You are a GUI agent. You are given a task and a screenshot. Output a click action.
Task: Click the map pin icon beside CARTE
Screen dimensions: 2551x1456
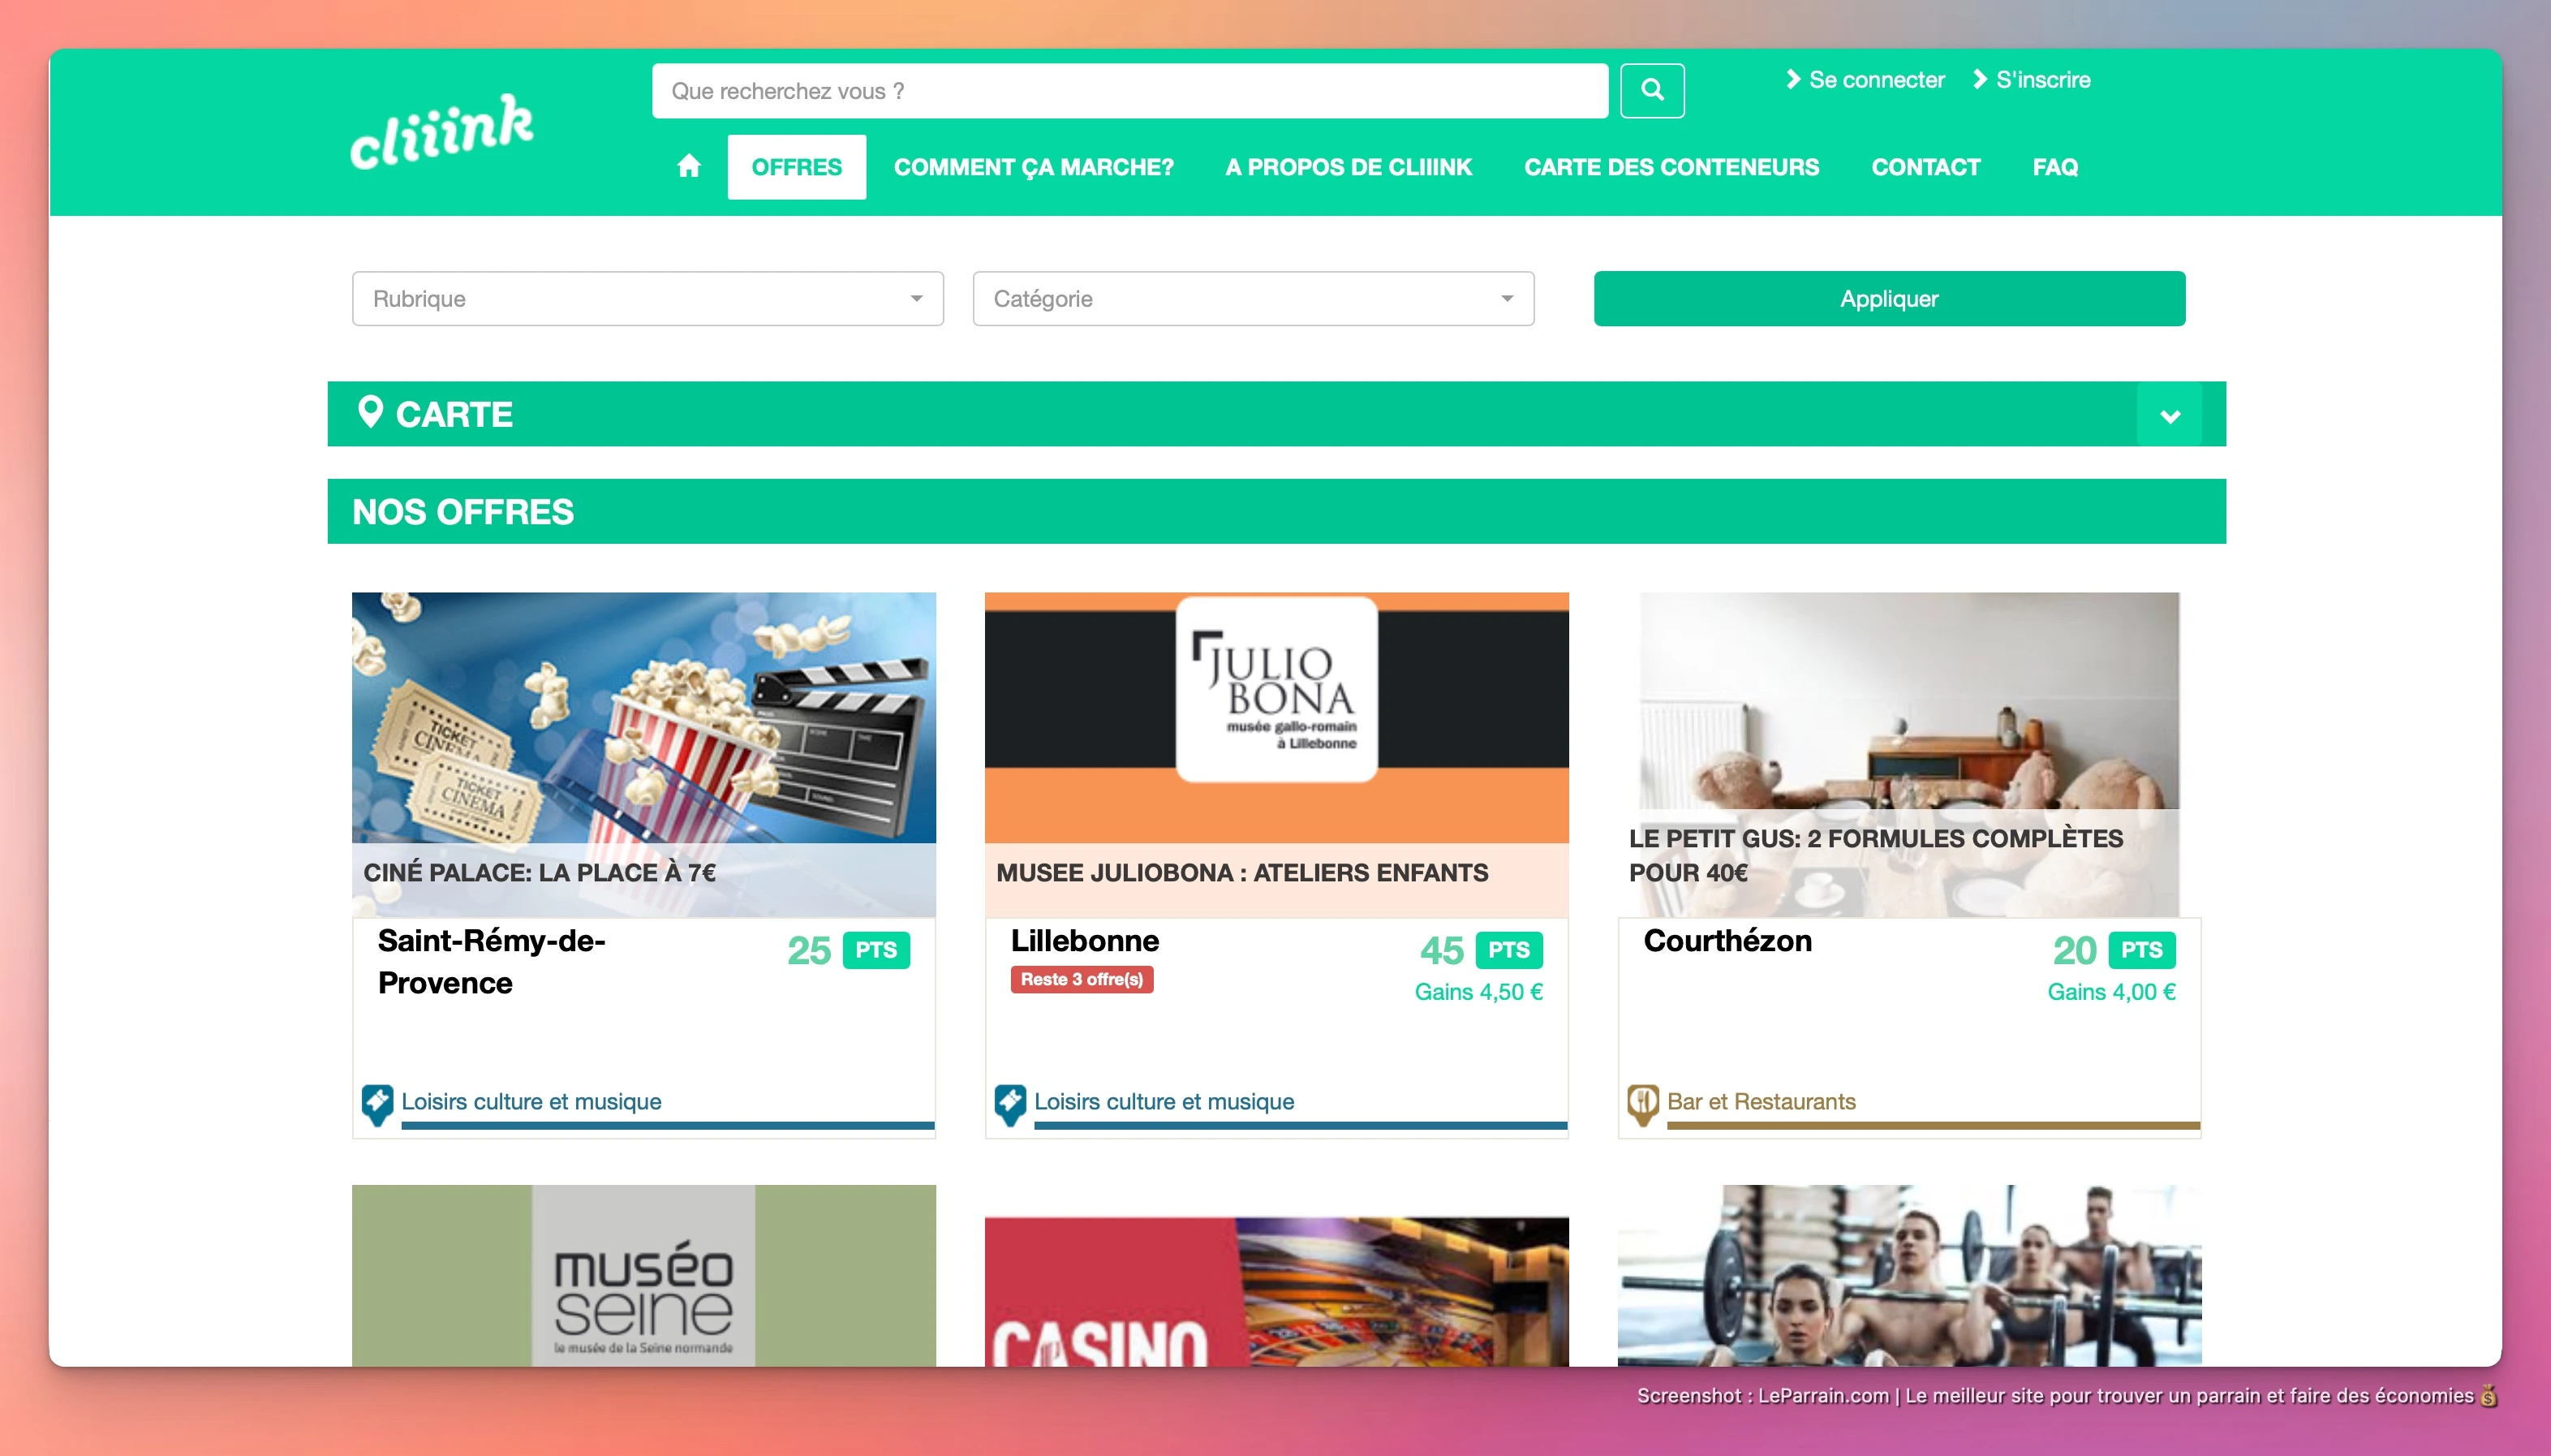370,412
